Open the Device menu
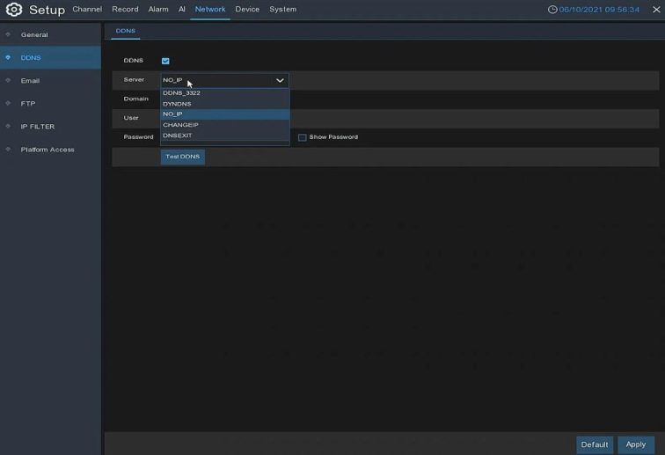 point(247,10)
